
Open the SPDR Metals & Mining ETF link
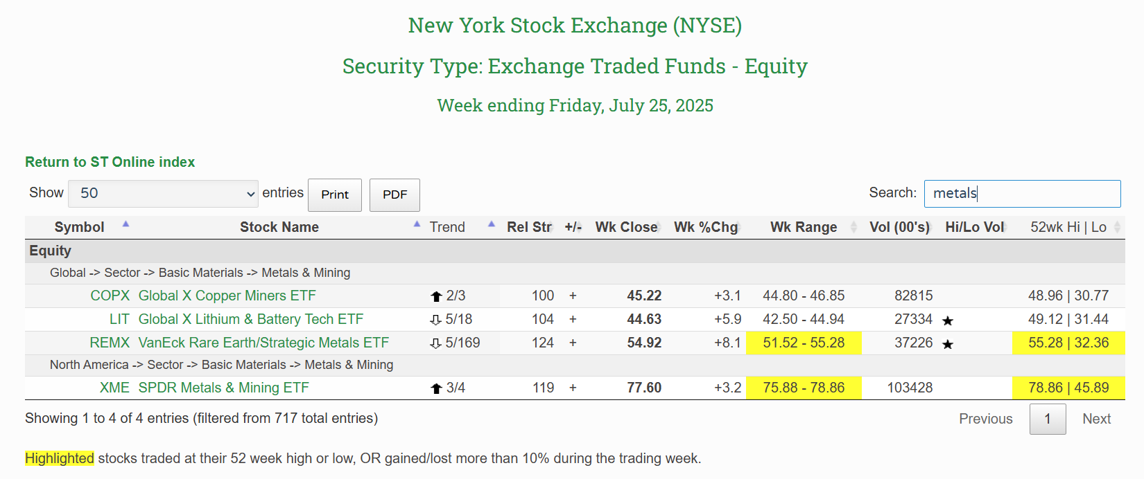[x=223, y=388]
